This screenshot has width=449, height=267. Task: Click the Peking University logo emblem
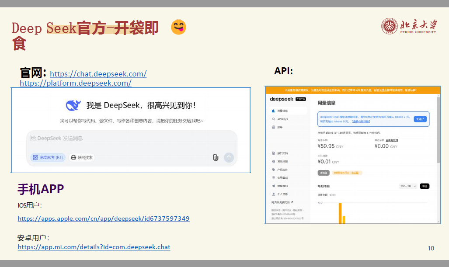pyautogui.click(x=389, y=26)
